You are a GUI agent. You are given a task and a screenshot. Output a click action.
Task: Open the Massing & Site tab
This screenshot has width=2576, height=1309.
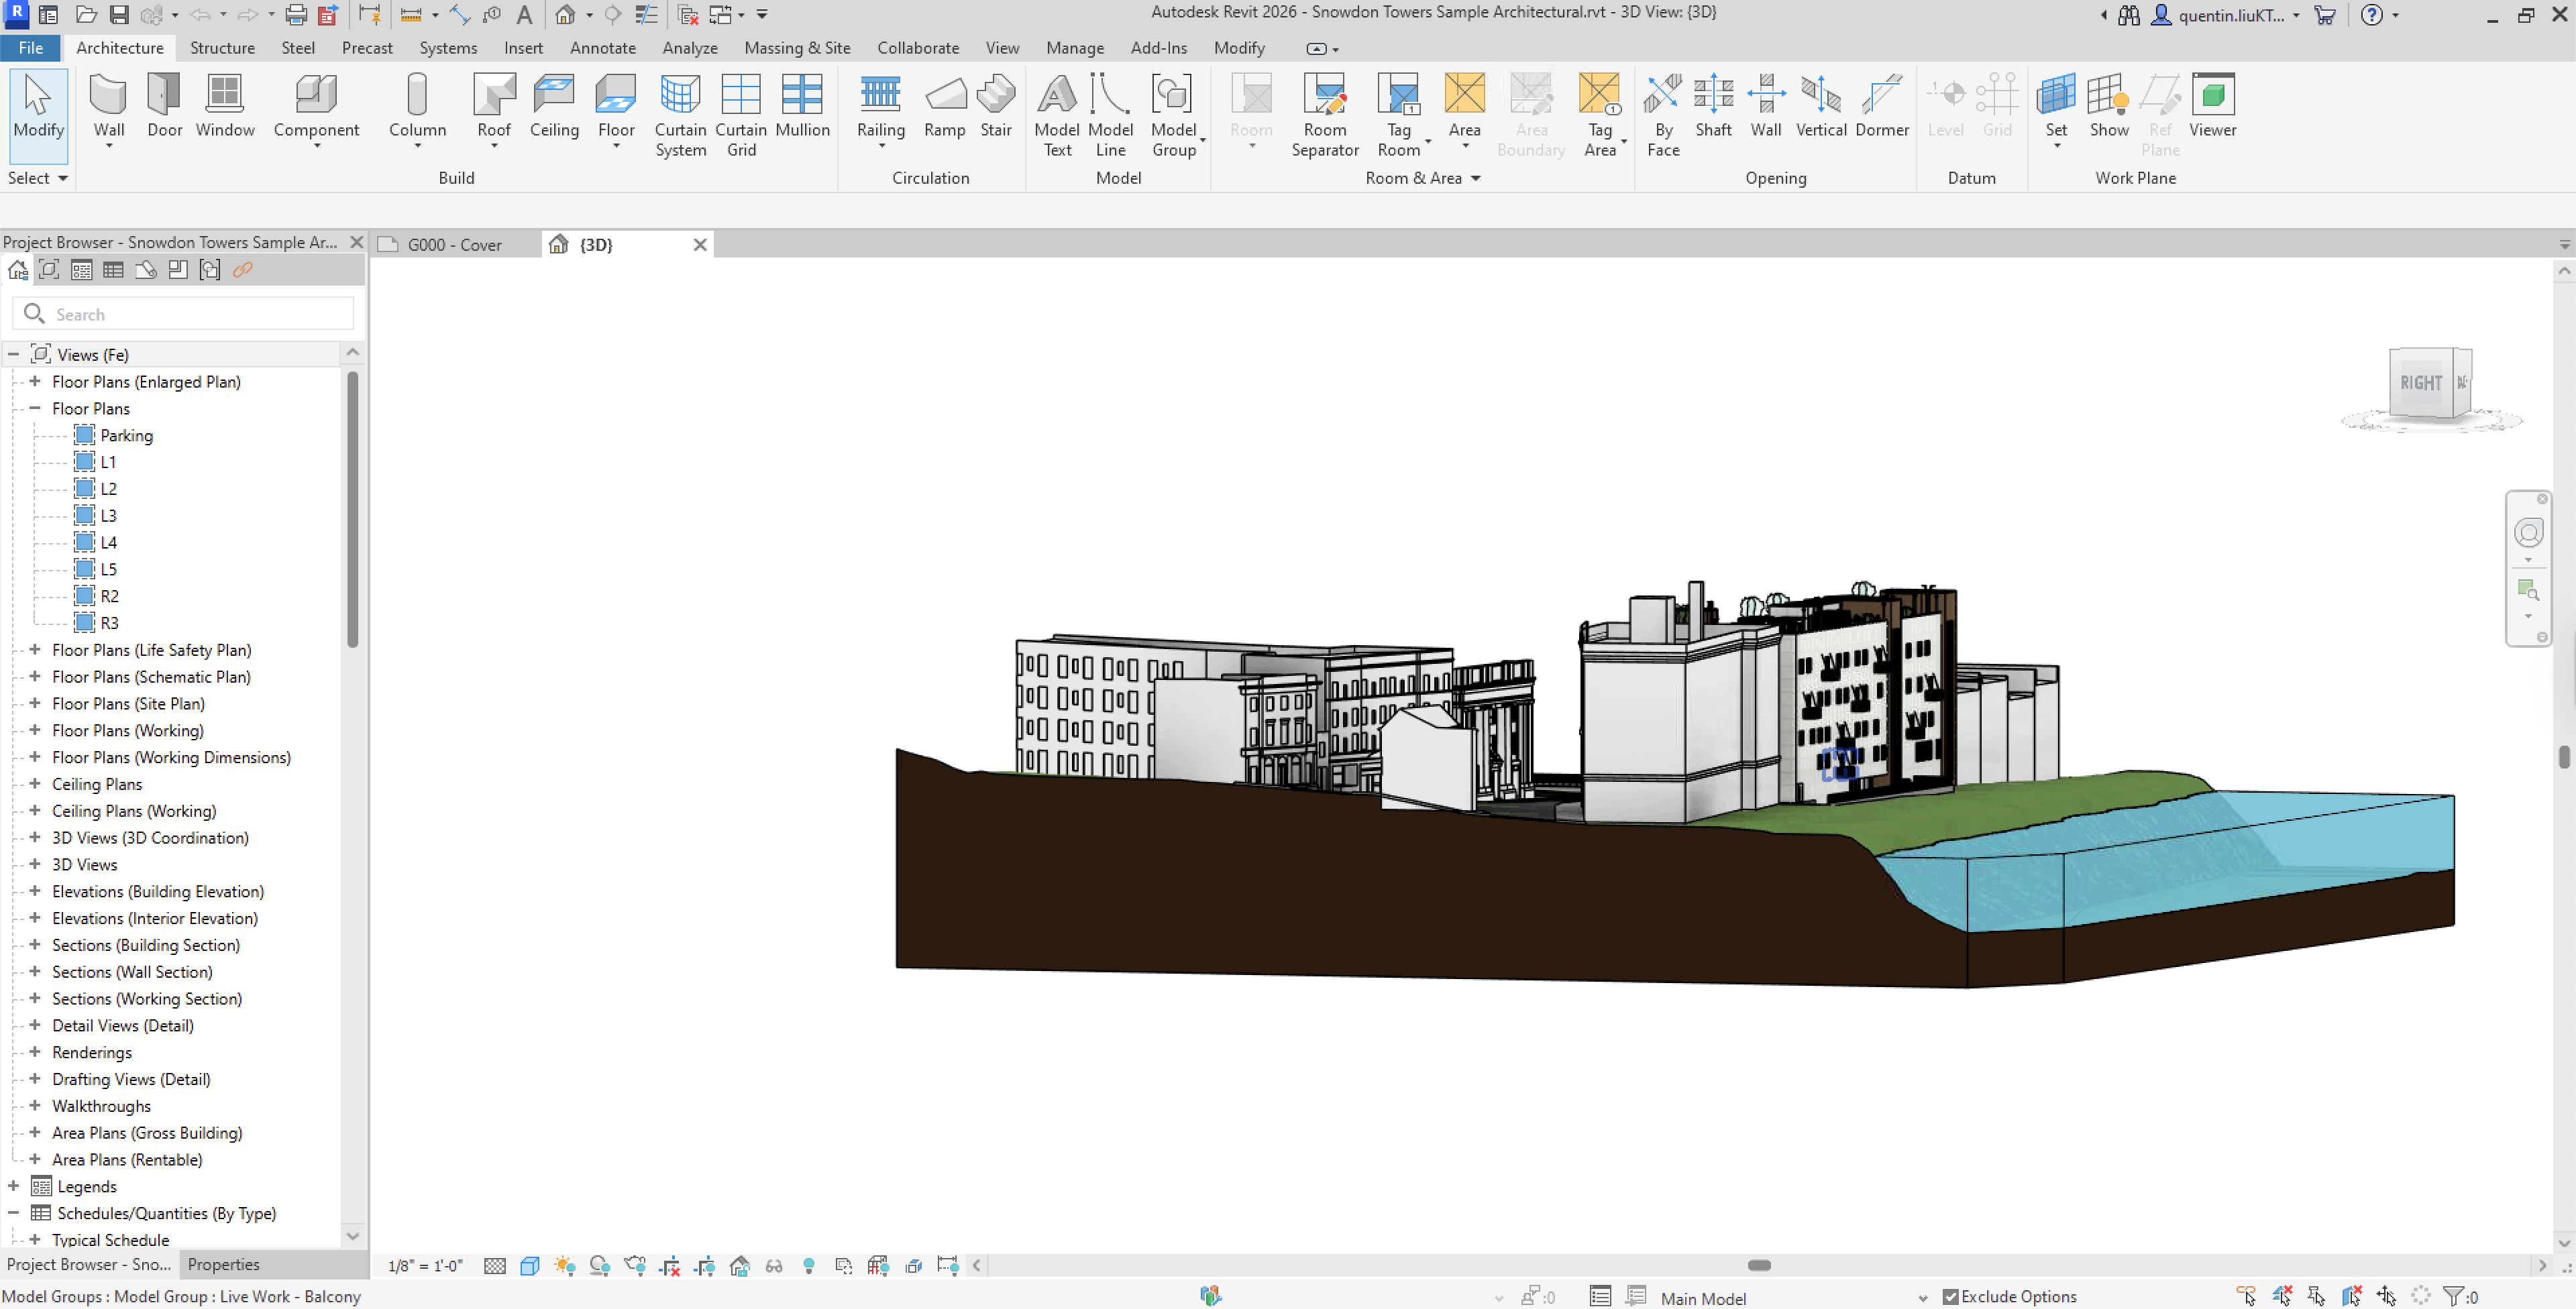[797, 48]
